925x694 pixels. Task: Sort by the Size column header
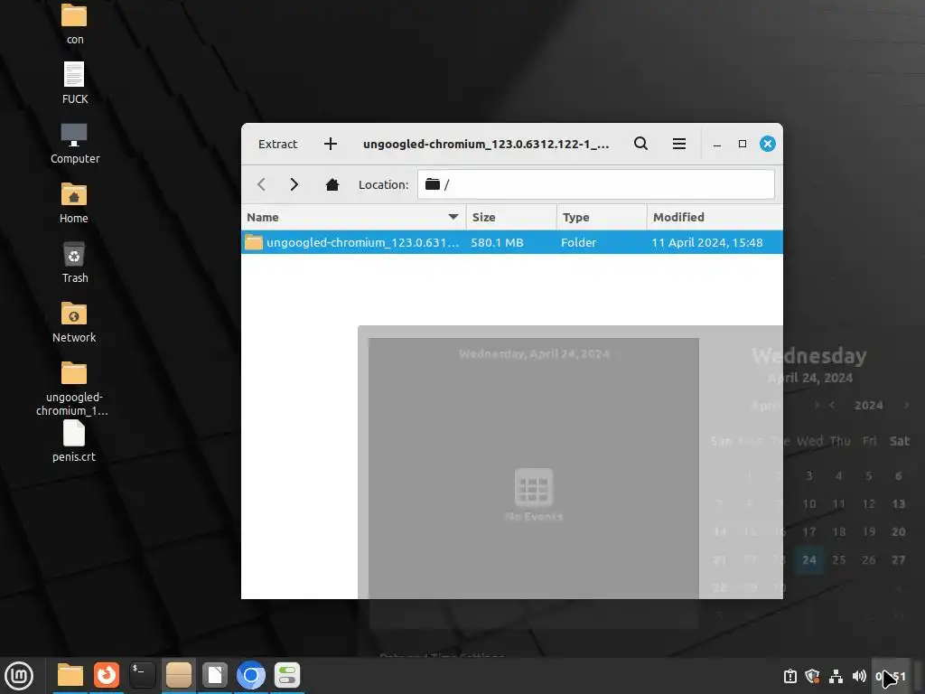pyautogui.click(x=511, y=217)
